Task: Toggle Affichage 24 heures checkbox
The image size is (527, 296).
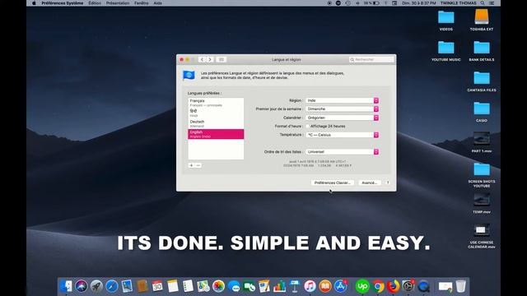Action: click(x=307, y=126)
